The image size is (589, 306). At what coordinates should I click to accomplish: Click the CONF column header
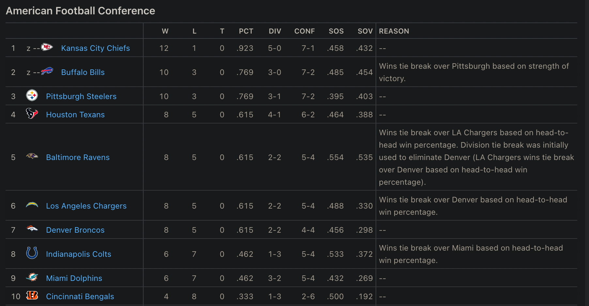(304, 31)
